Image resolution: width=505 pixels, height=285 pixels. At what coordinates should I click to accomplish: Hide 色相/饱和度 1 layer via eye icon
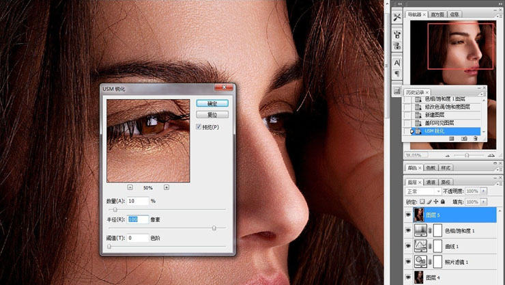pyautogui.click(x=408, y=230)
